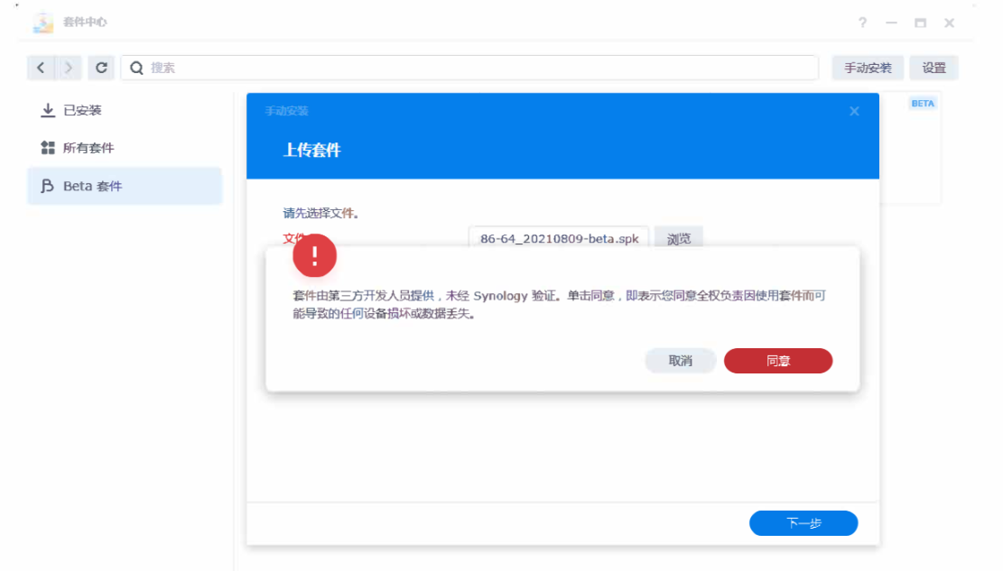This screenshot has height=571, width=1003.
Task: Click the back navigation arrow
Action: [x=41, y=68]
